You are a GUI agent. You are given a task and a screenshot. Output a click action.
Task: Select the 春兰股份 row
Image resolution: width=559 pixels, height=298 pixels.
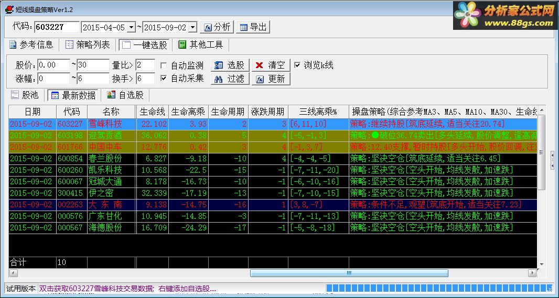[x=273, y=159]
